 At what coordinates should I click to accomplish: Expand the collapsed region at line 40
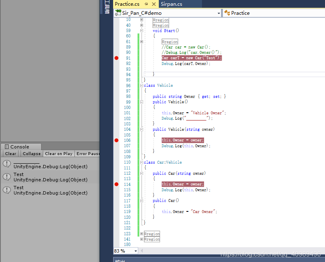(142, 25)
